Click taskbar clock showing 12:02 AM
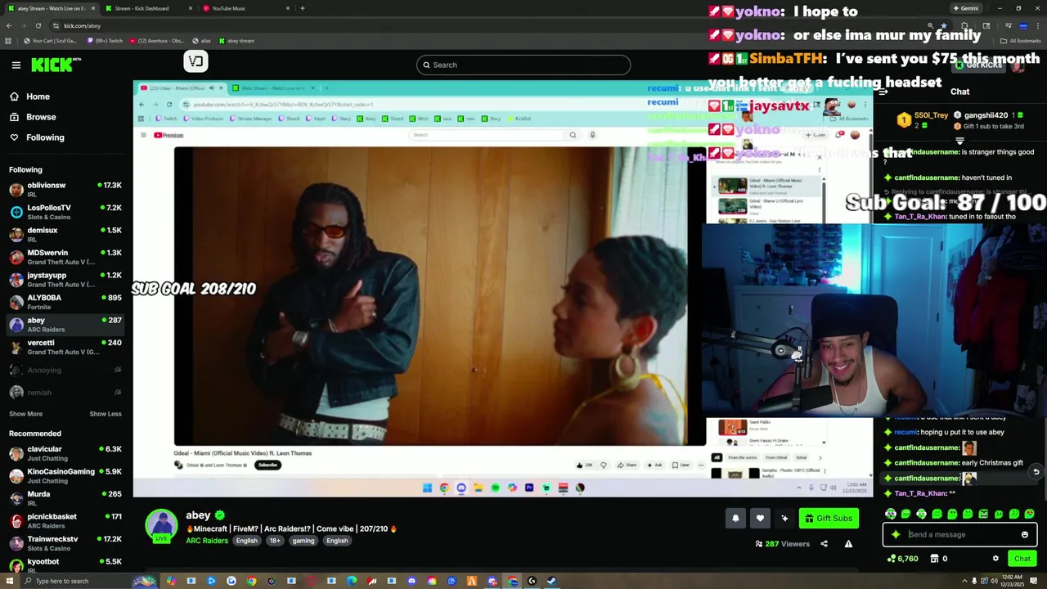This screenshot has width=1047, height=589. tap(1013, 581)
